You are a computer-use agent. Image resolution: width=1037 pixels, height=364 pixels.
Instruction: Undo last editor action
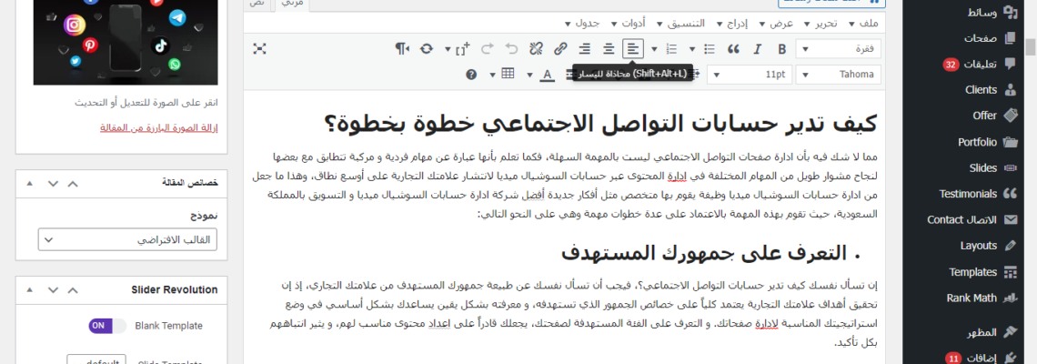coord(511,48)
